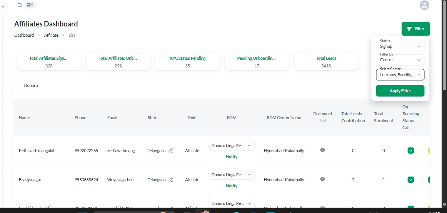This screenshot has width=447, height=213.
Task: Open the user profile avatar
Action: [424, 5]
